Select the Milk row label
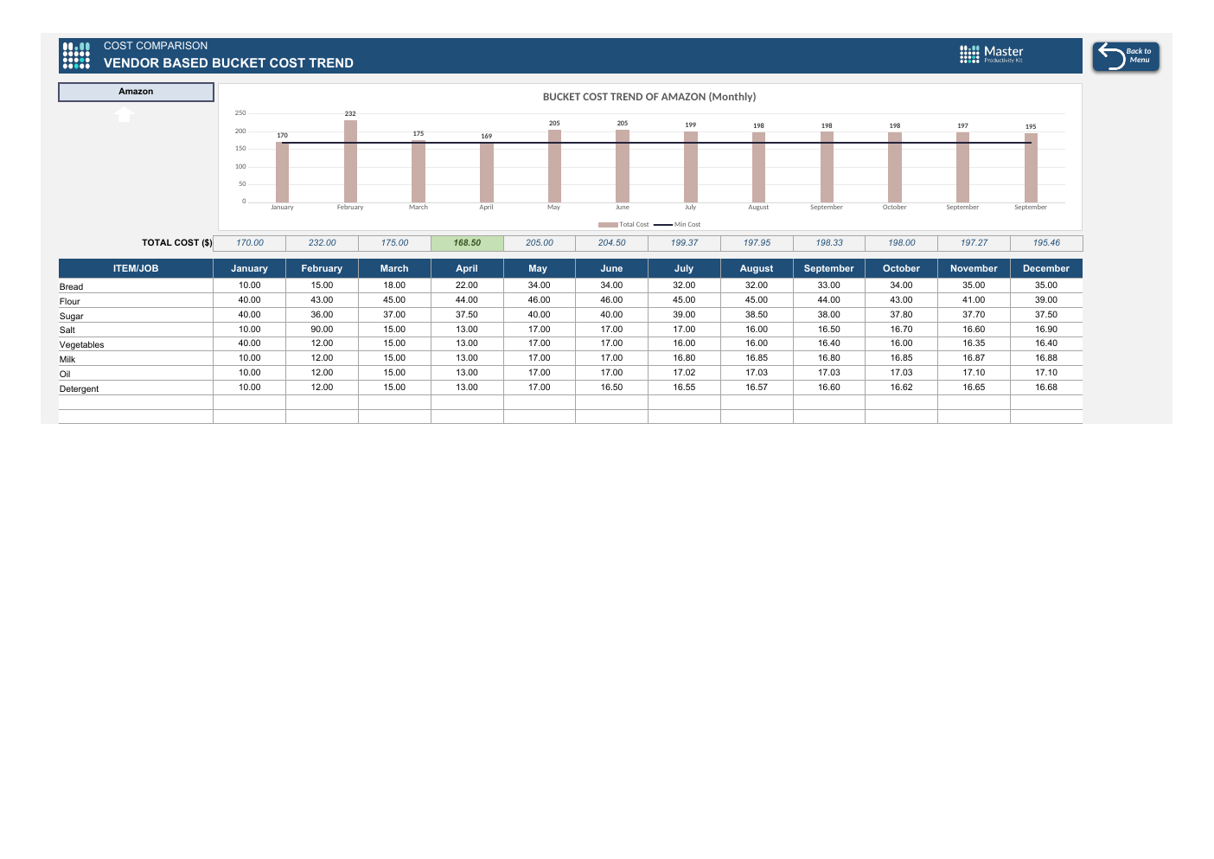The image size is (1214, 859). pos(67,360)
